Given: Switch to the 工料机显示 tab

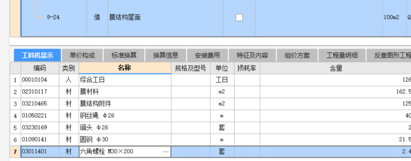Looking at the screenshot, I should (38, 55).
